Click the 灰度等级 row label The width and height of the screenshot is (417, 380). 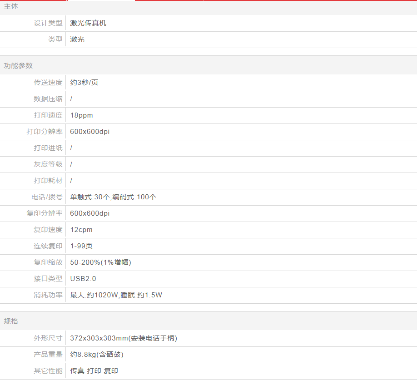click(x=48, y=164)
